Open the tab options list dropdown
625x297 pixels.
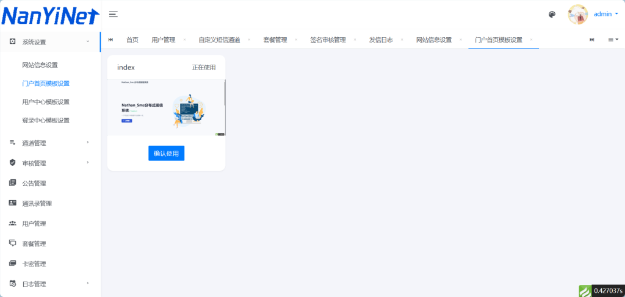(x=613, y=40)
